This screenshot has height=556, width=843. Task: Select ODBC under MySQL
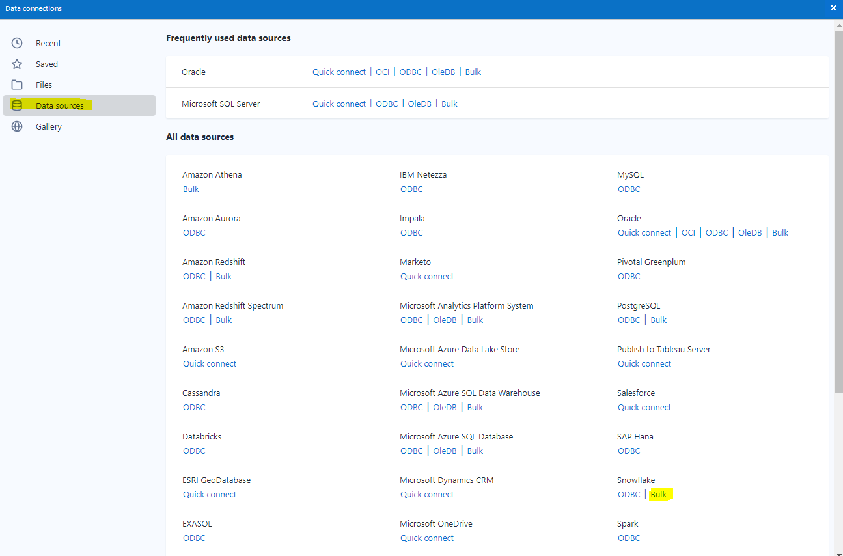click(x=629, y=189)
